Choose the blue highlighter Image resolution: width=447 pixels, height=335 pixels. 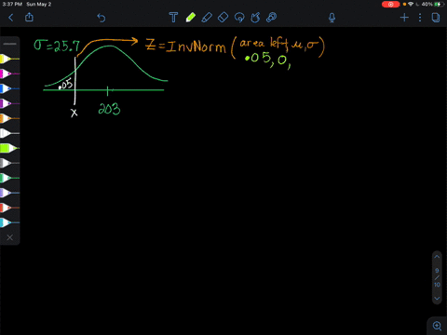(x=9, y=88)
